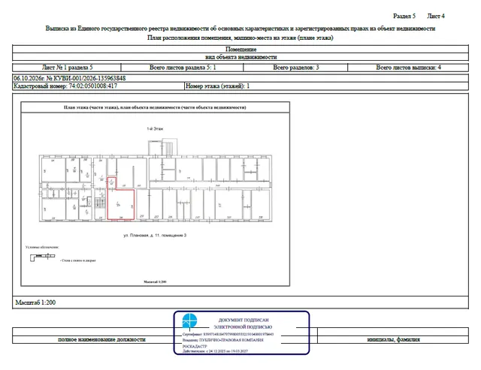
Task: Click the 'Всего листов раздела 5: 1' cell
Action: 182,68
